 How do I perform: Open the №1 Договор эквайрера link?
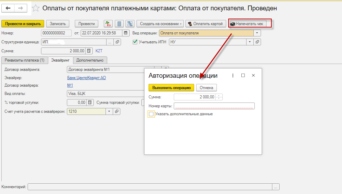point(70,85)
